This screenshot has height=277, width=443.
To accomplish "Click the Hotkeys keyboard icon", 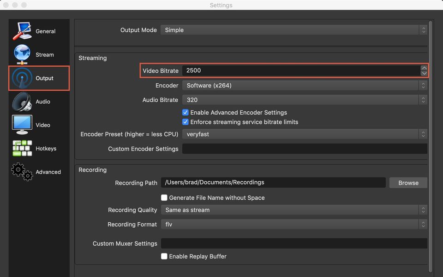I will (x=22, y=148).
